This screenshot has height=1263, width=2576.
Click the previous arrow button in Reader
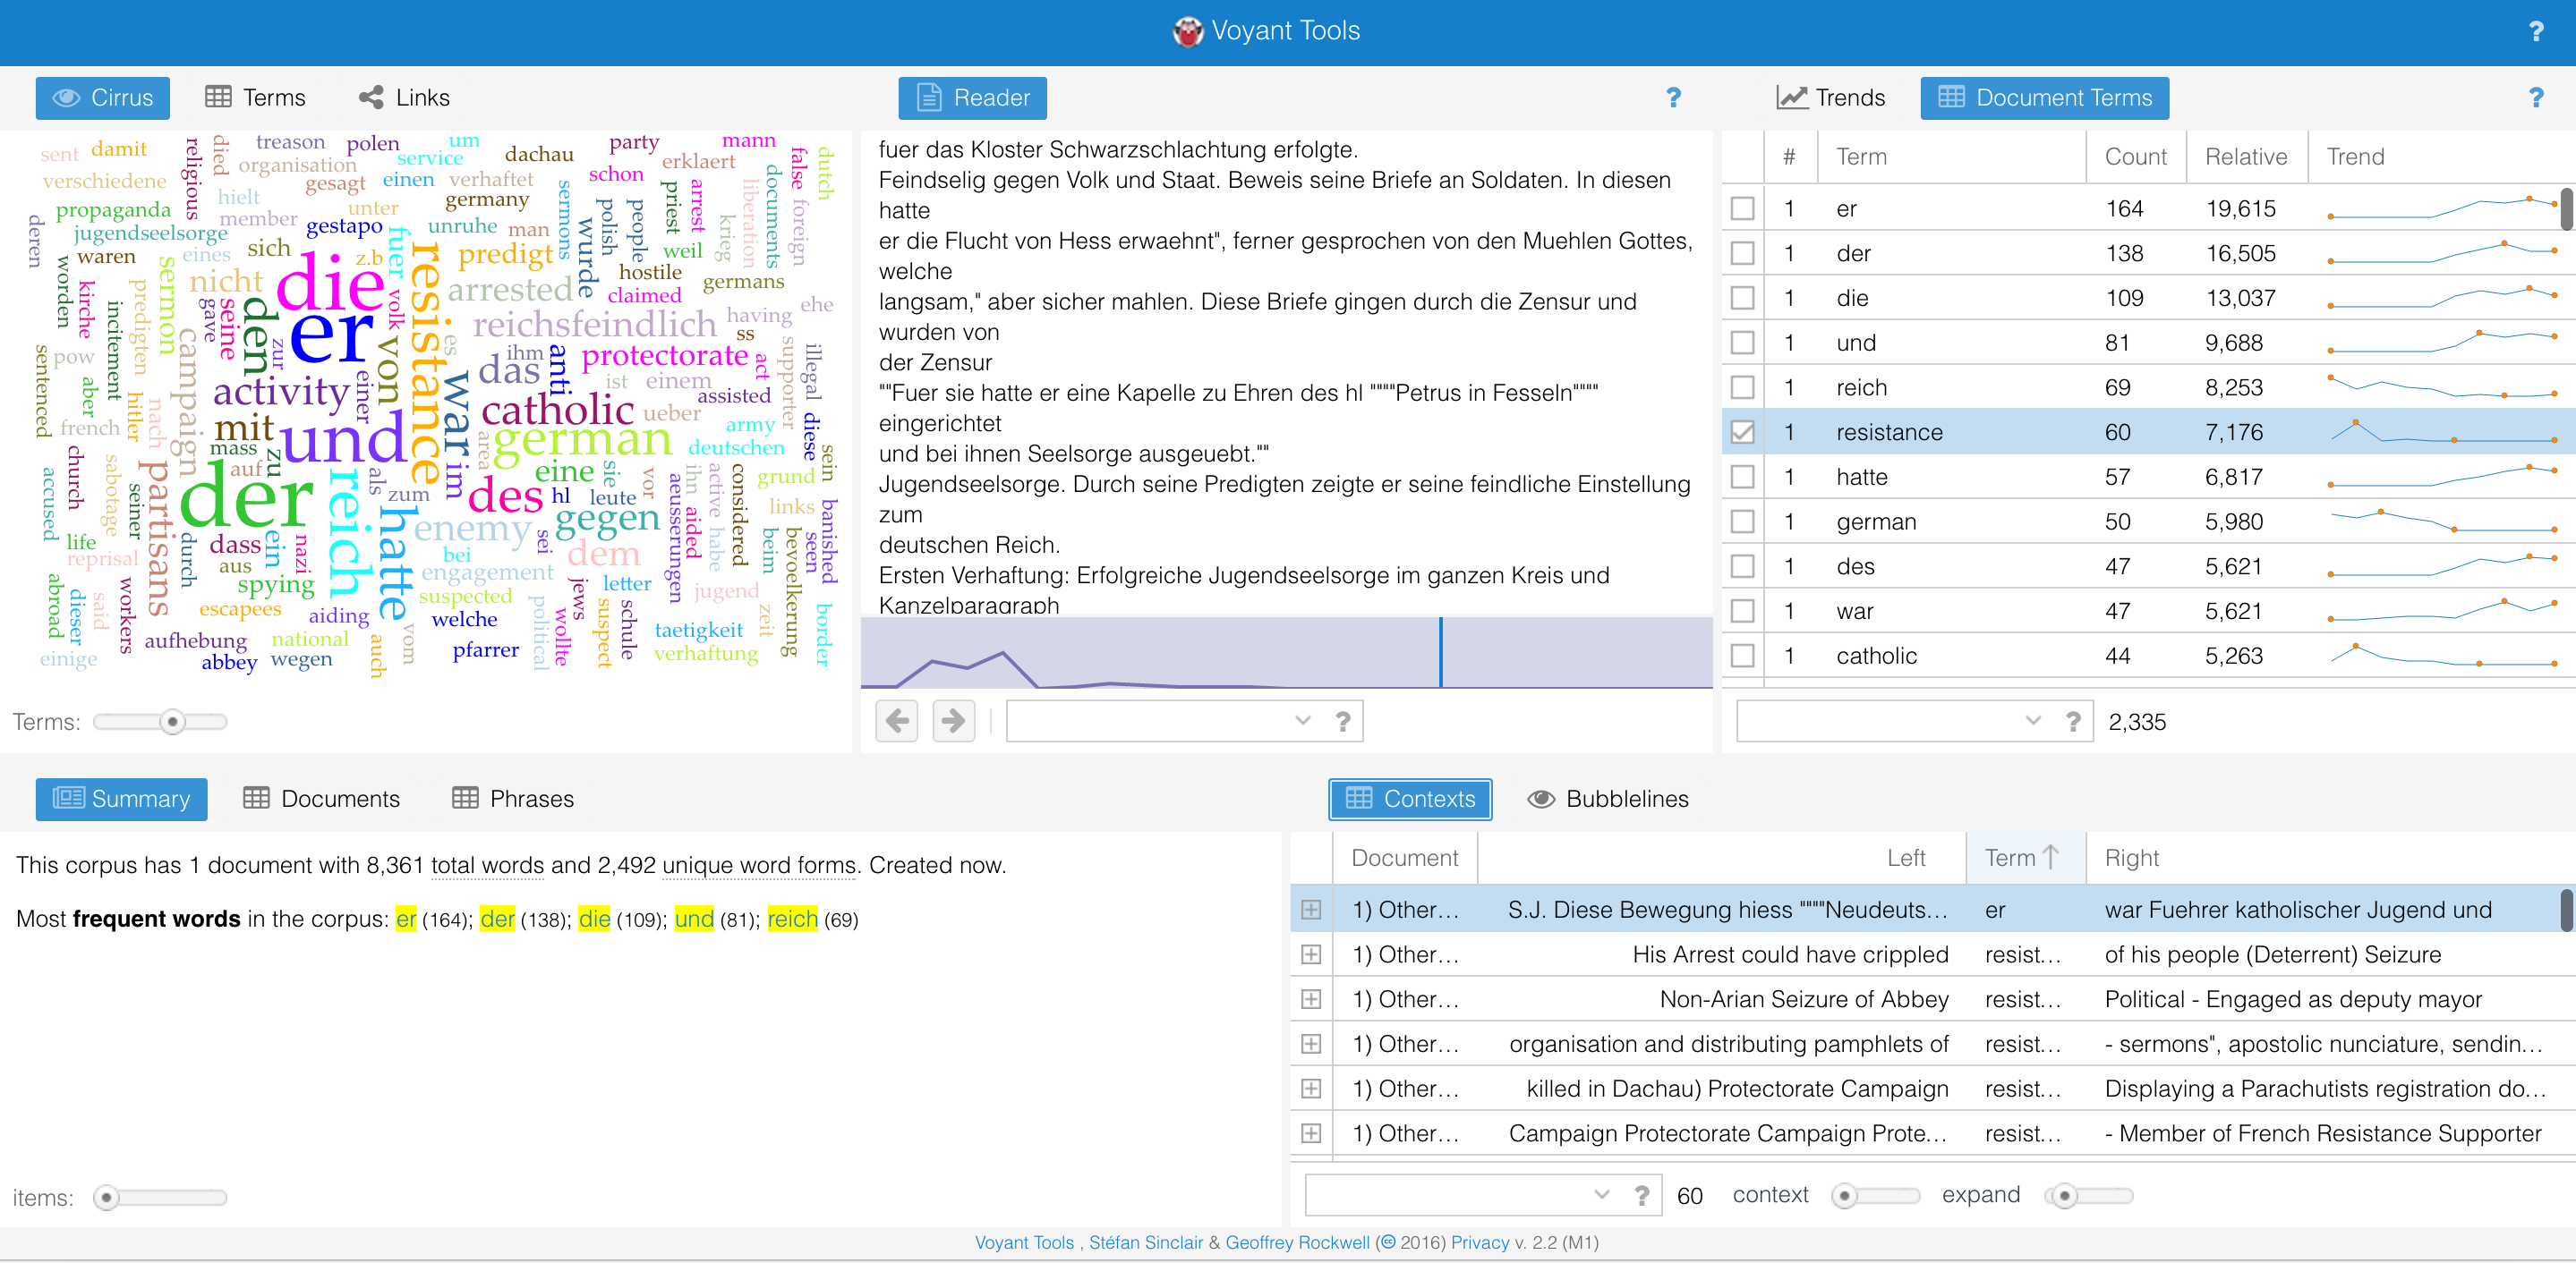point(897,720)
